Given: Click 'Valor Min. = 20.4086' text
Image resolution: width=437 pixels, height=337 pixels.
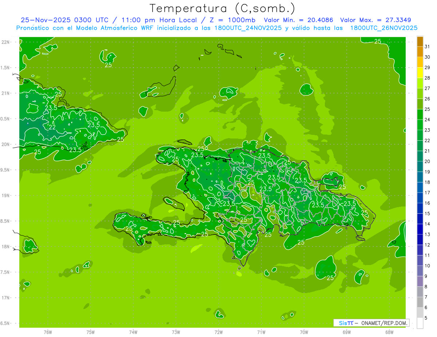Looking at the screenshot, I should pyautogui.click(x=299, y=20).
